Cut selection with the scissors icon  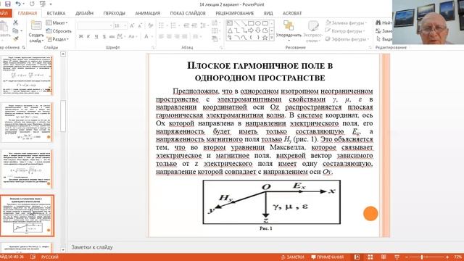(15, 22)
